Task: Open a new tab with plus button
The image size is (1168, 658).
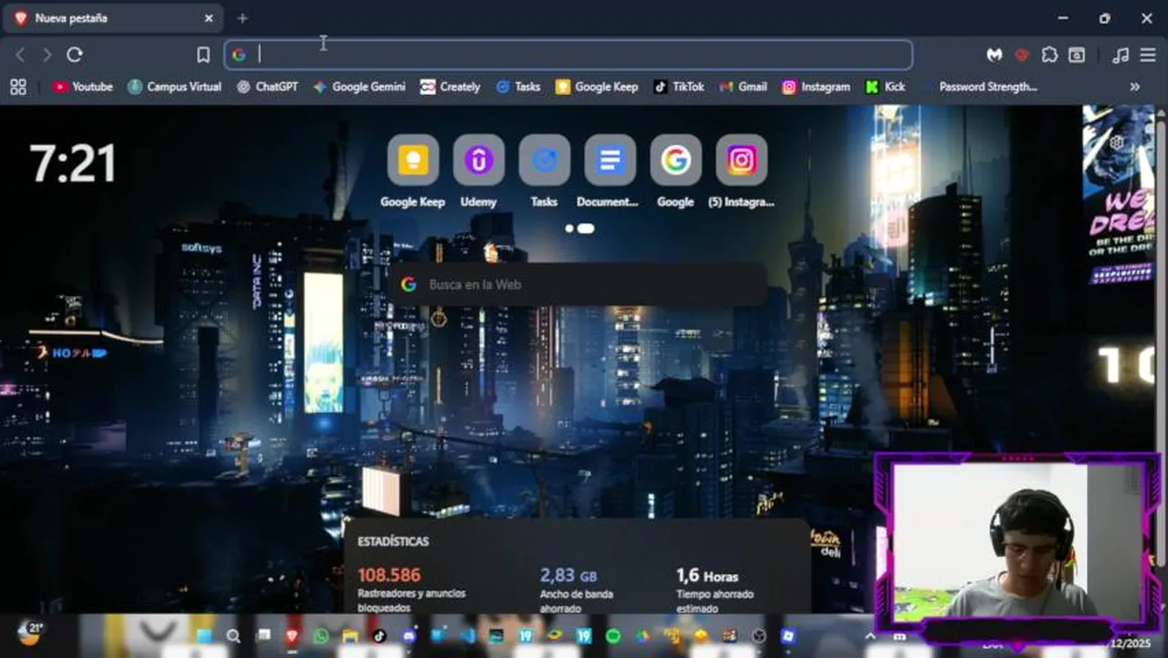Action: tap(242, 18)
